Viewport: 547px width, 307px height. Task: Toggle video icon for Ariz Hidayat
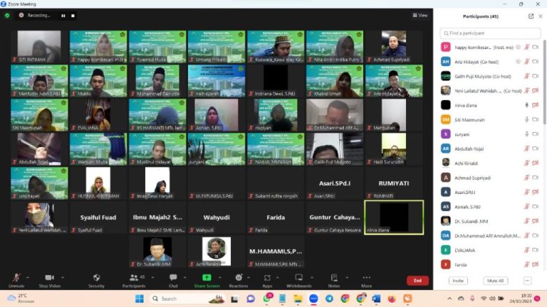[535, 62]
